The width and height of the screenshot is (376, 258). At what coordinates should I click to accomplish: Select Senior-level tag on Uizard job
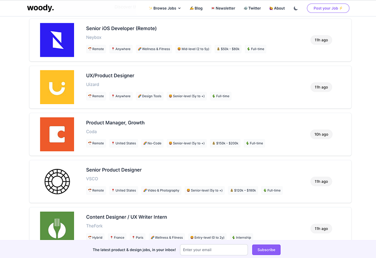187,96
